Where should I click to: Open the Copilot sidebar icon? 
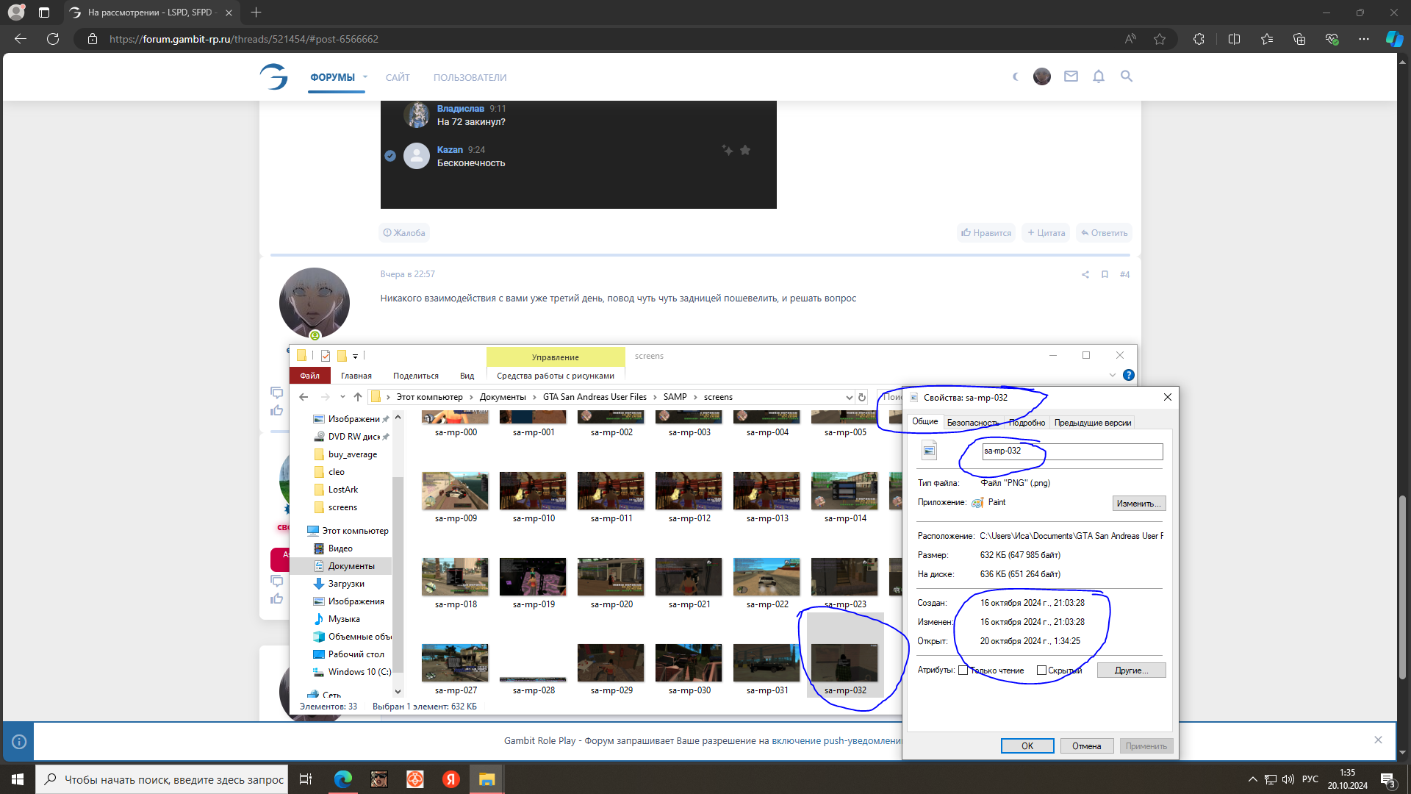click(1393, 39)
